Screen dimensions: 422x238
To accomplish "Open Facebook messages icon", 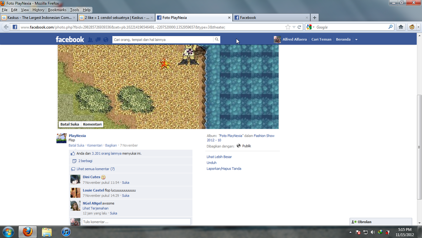I will (x=98, y=40).
